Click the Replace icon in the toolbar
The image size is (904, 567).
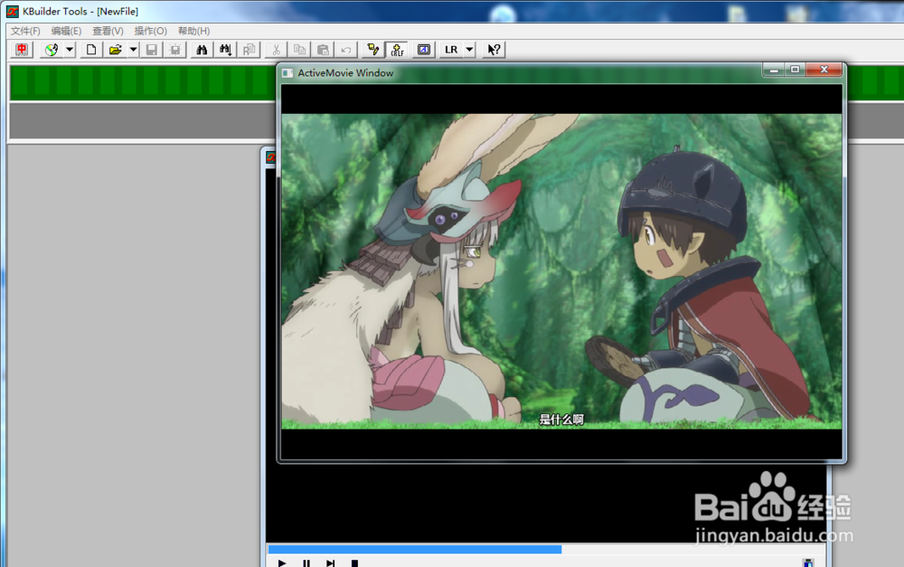point(250,50)
